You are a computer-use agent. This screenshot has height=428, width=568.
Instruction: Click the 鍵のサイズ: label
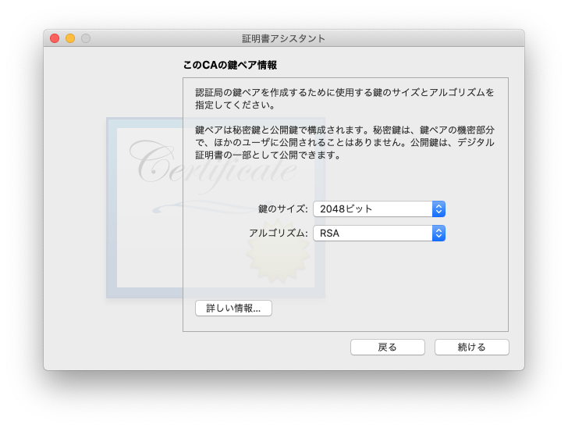283,209
